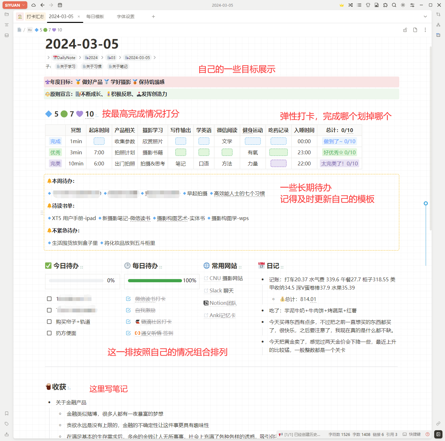Go forward with the right arrow
The image size is (445, 441).
(x=51, y=5)
